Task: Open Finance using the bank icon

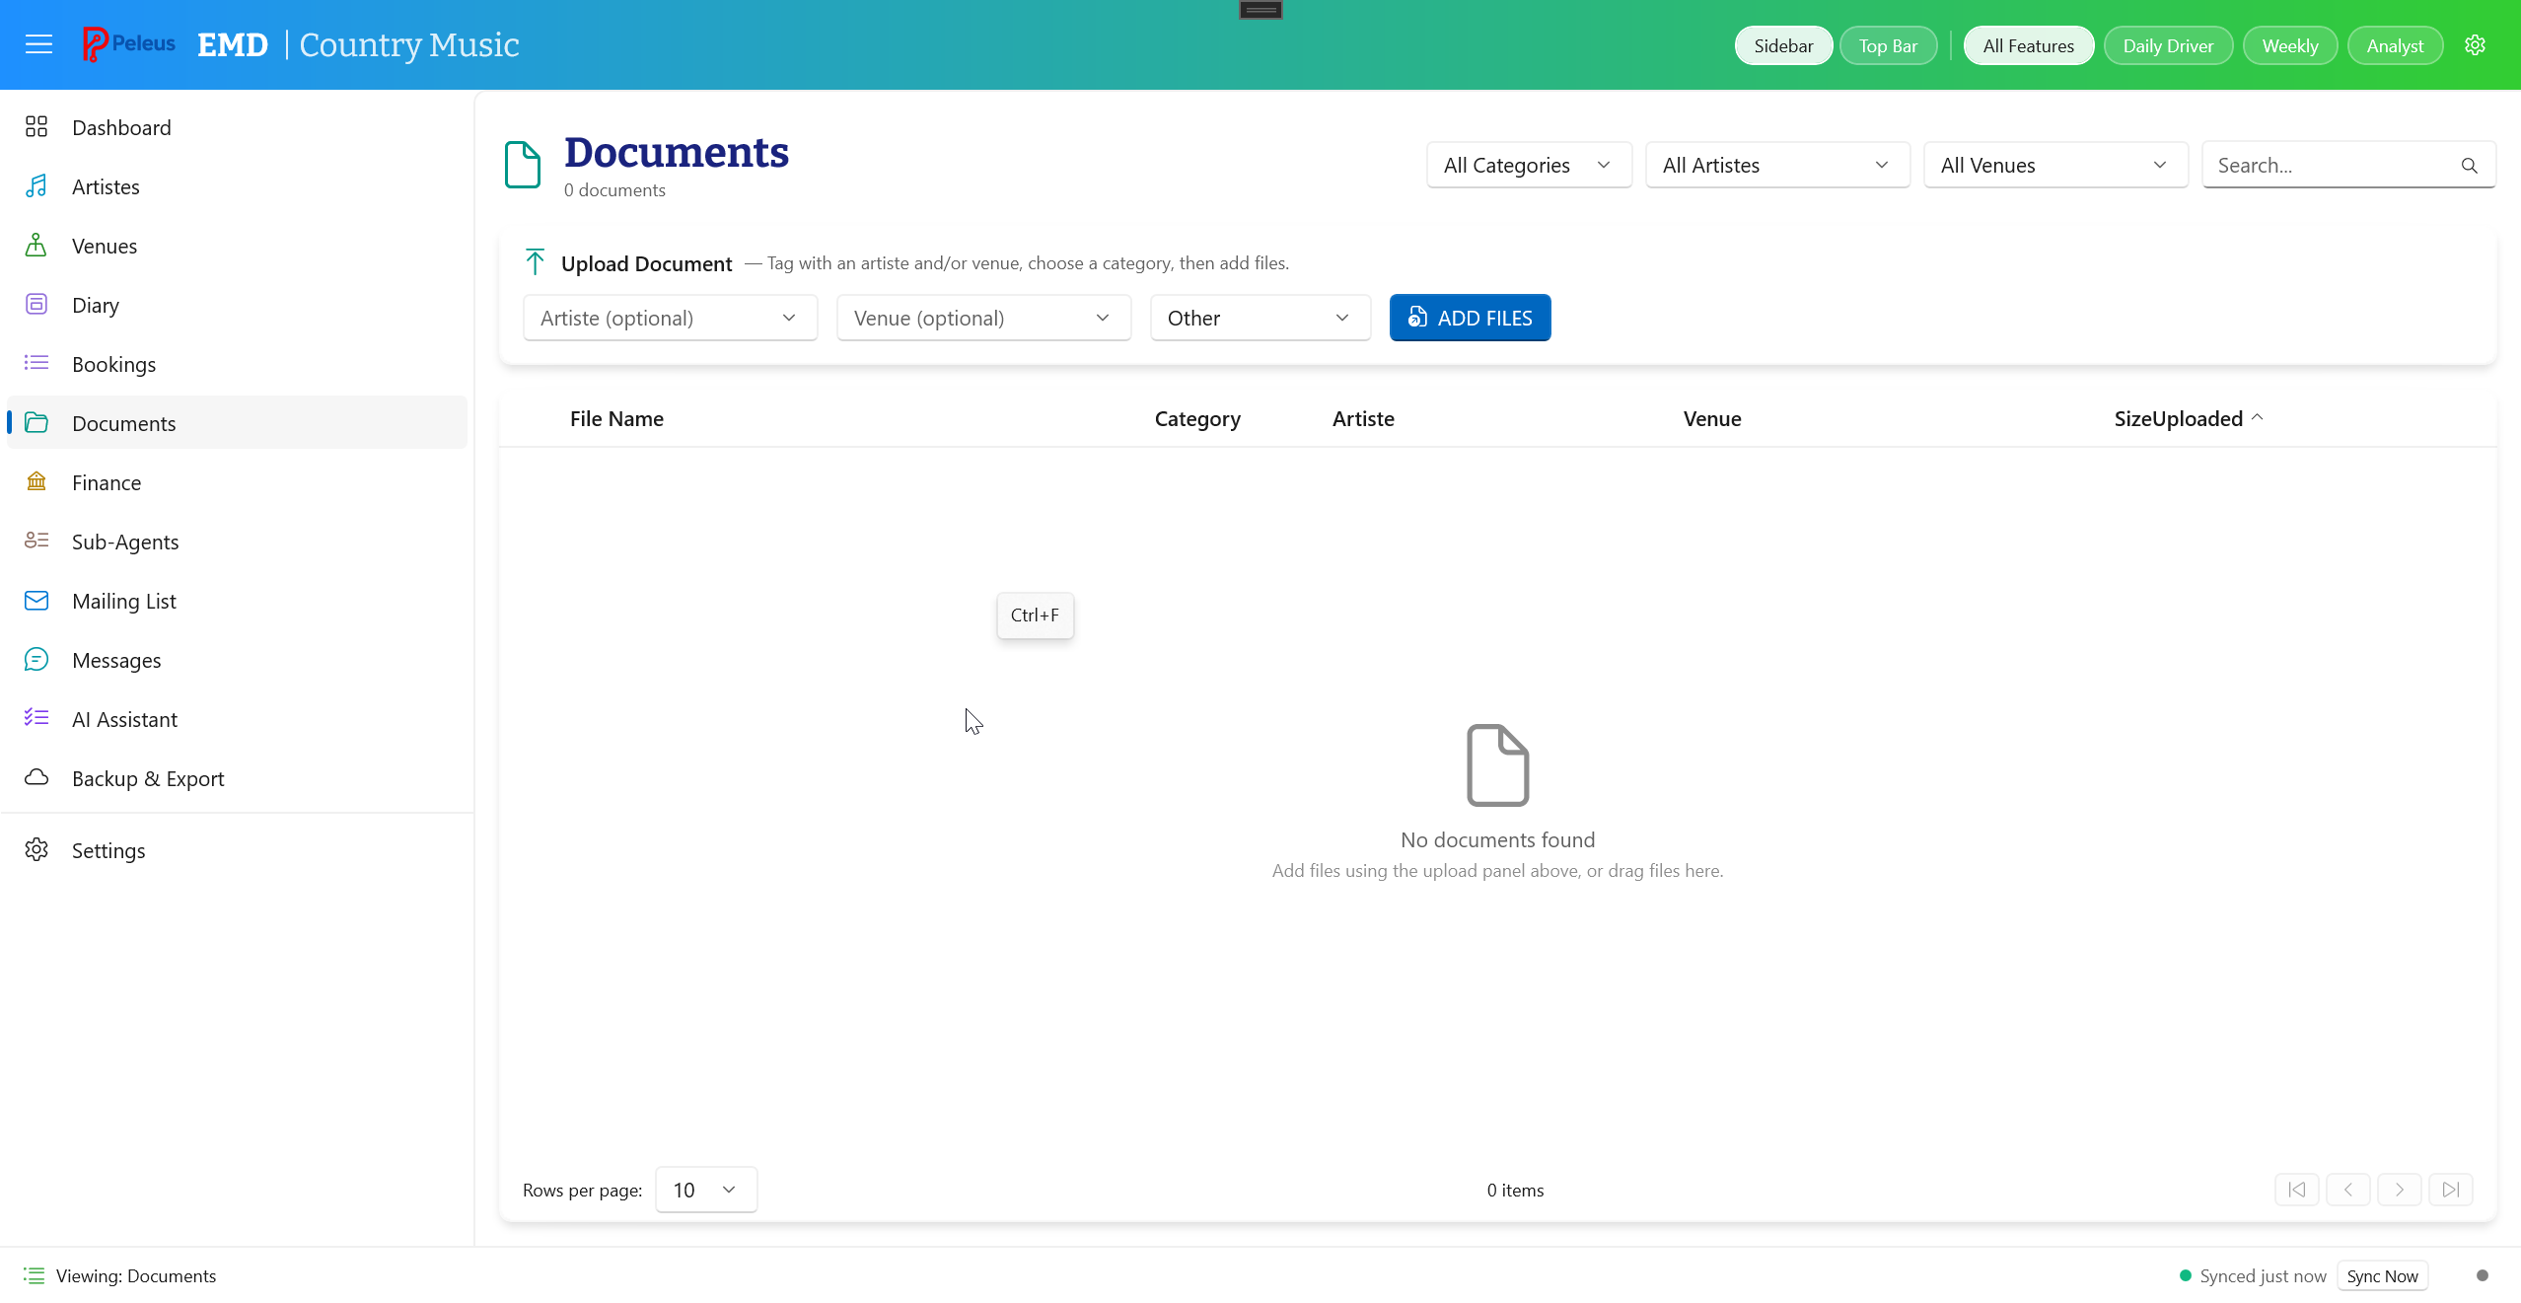Action: (36, 481)
